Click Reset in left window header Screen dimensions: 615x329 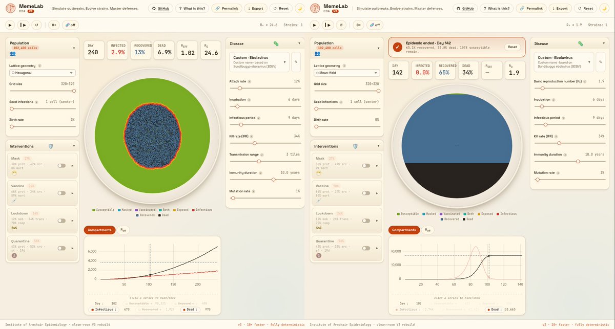click(x=281, y=8)
